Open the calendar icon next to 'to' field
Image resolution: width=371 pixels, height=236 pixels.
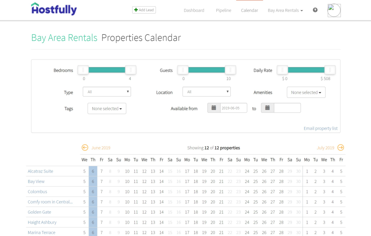pos(267,108)
